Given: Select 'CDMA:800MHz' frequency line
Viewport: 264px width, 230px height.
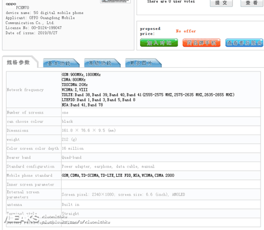Looking at the screenshot, I should coord(73,80).
